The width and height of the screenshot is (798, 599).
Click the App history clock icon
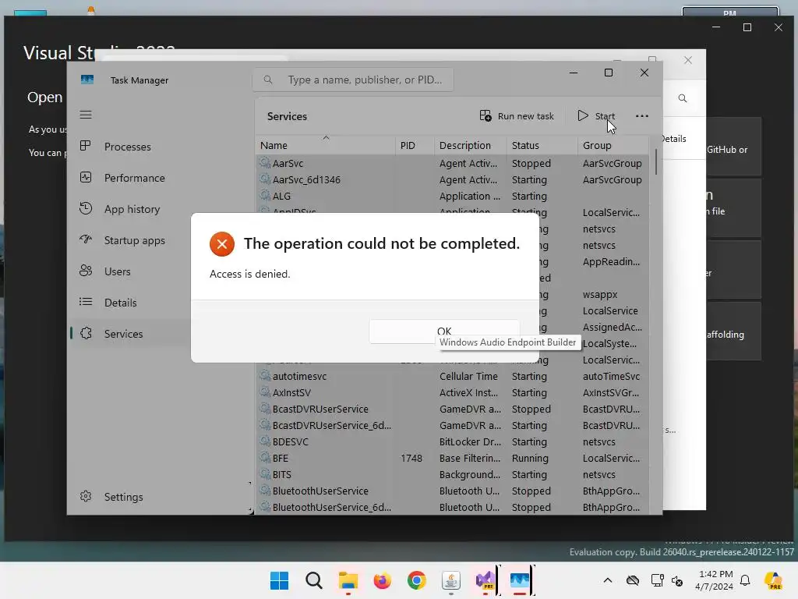click(x=86, y=208)
